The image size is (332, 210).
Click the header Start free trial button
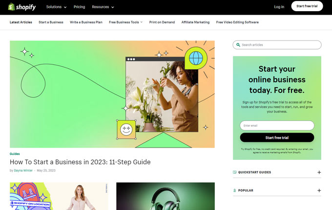click(307, 6)
